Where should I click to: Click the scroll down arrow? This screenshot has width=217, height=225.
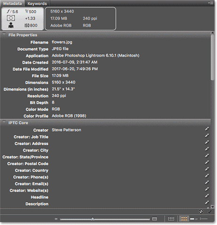[x=212, y=207]
